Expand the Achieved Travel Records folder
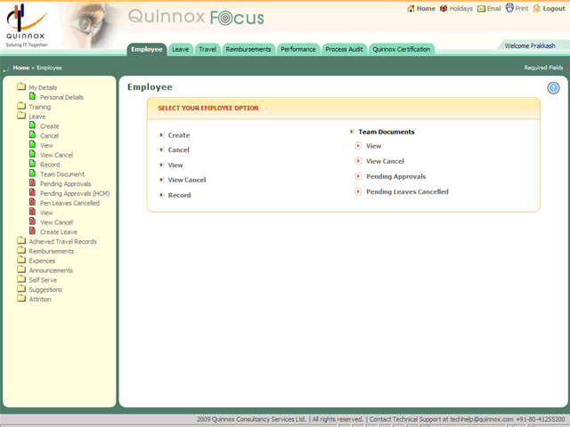The image size is (570, 427). [21, 241]
